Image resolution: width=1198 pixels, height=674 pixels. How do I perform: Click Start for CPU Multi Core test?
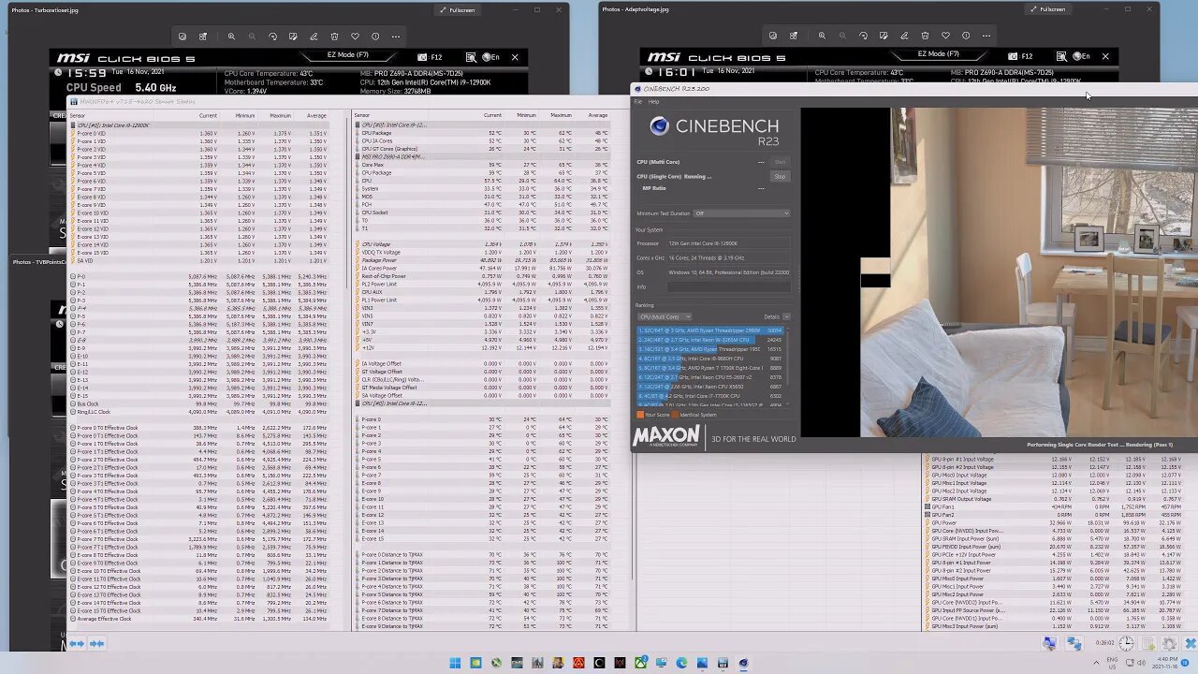click(x=780, y=162)
